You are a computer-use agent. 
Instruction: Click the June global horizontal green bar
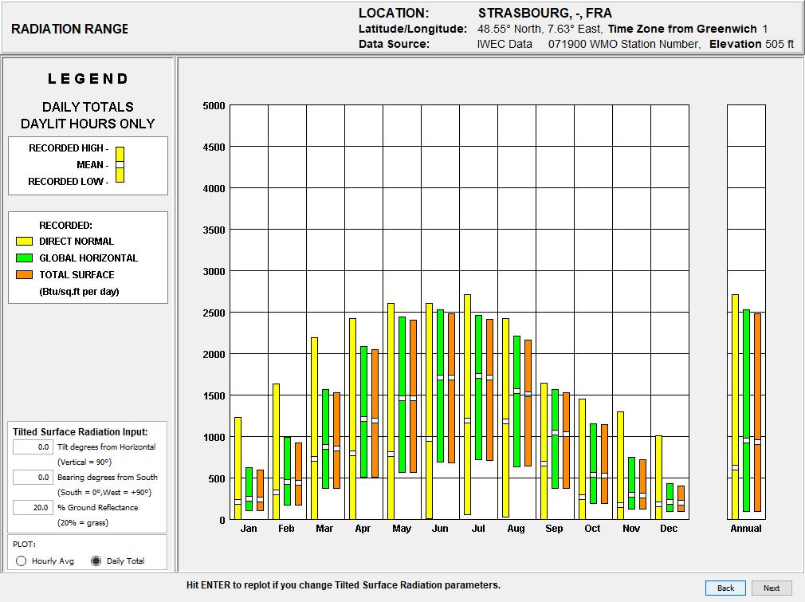[x=441, y=386]
